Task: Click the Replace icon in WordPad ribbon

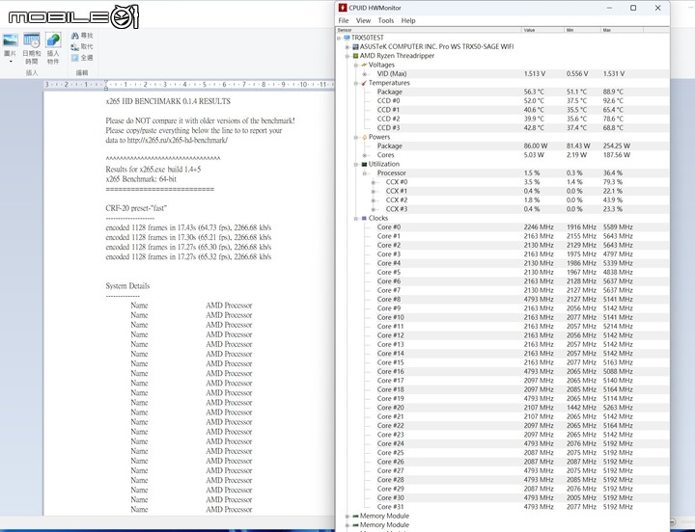Action: [75, 46]
